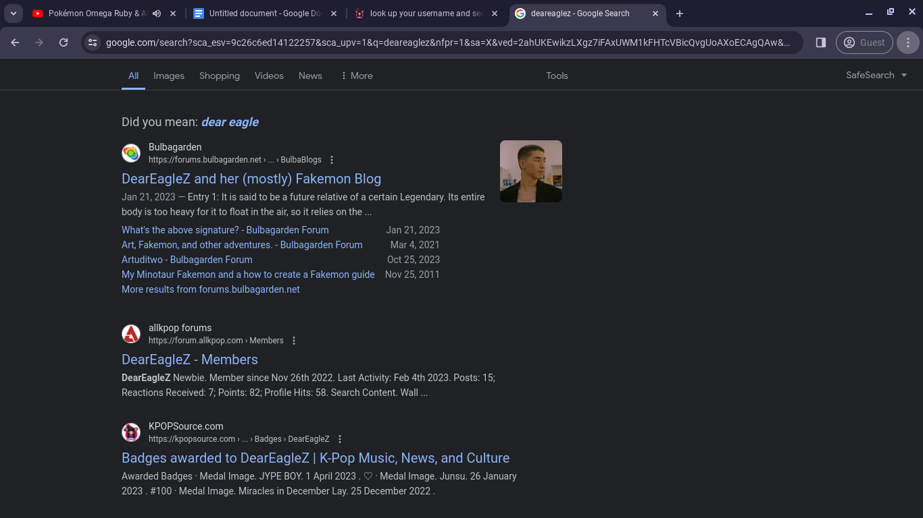View site information icon in address bar
The image size is (923, 518).
click(x=93, y=42)
